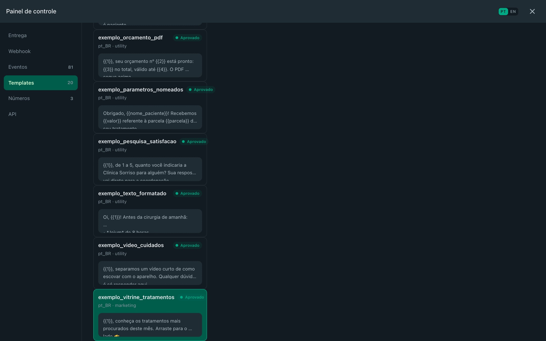Open the Entrega section

tap(41, 35)
